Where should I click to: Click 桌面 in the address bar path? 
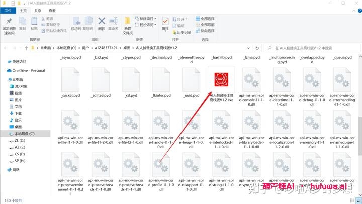(127, 48)
